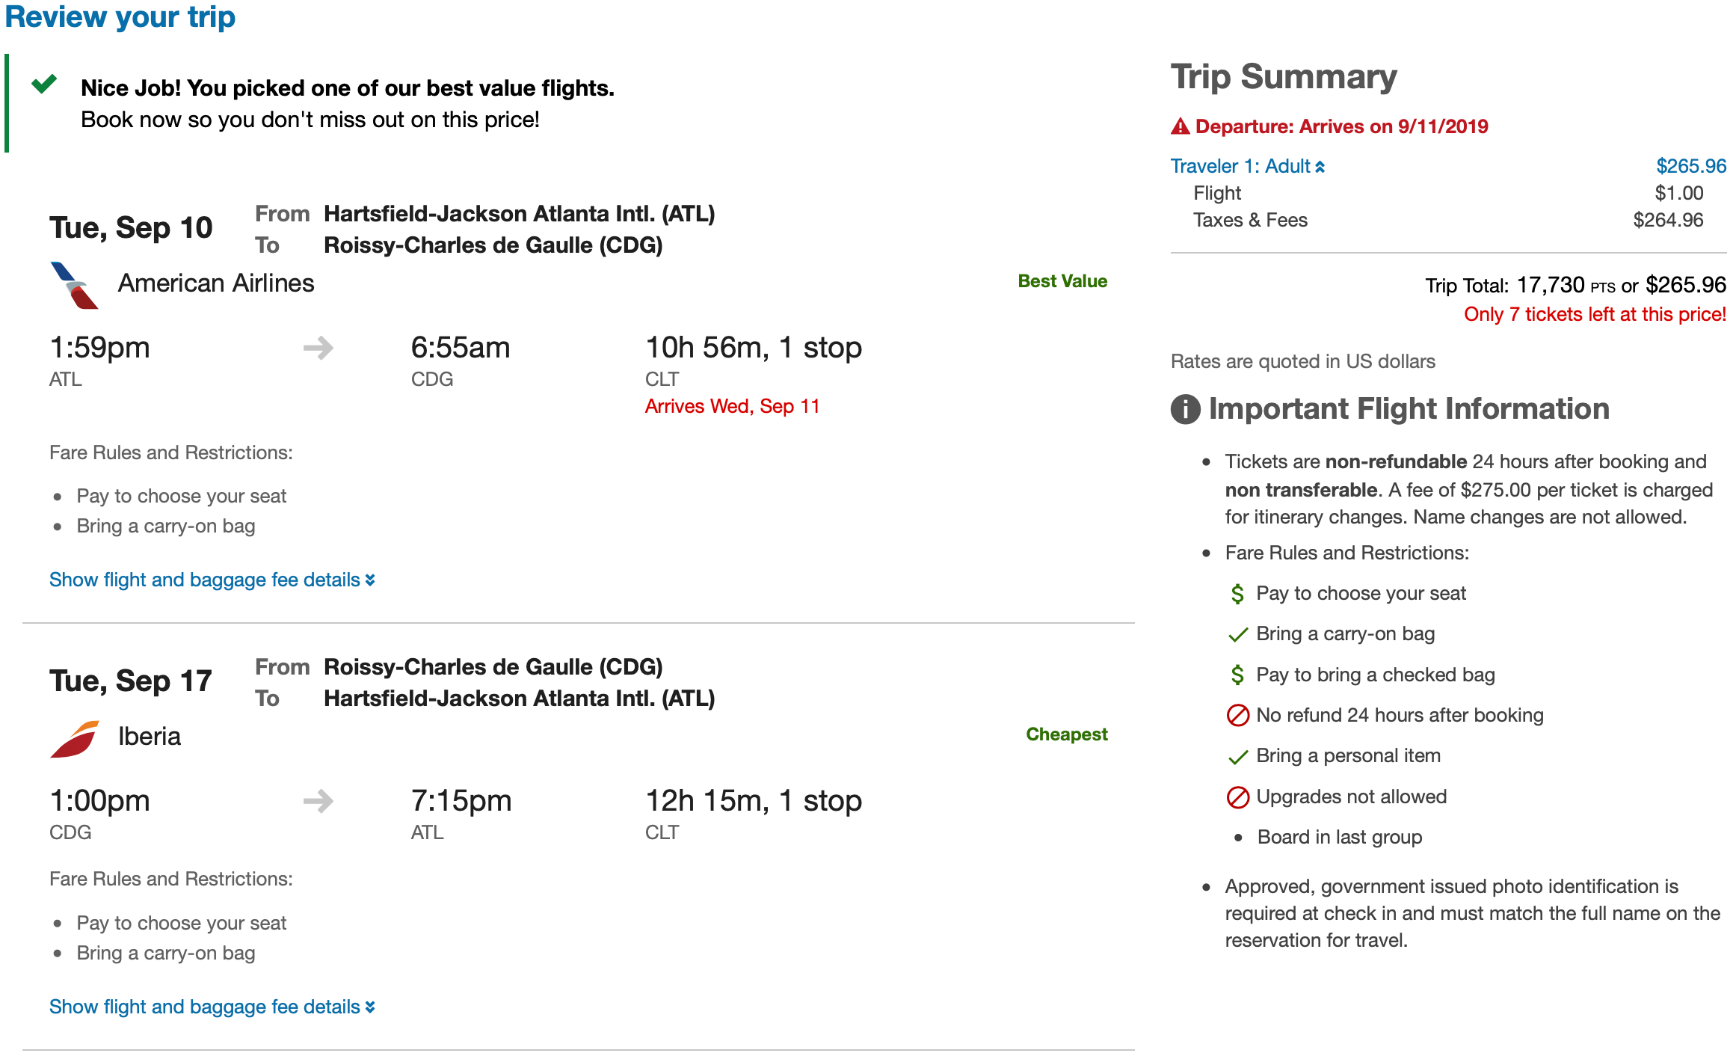Click the green checkmark beside Nice Job message
Screen dimensions: 1736x1059
pyautogui.click(x=45, y=85)
